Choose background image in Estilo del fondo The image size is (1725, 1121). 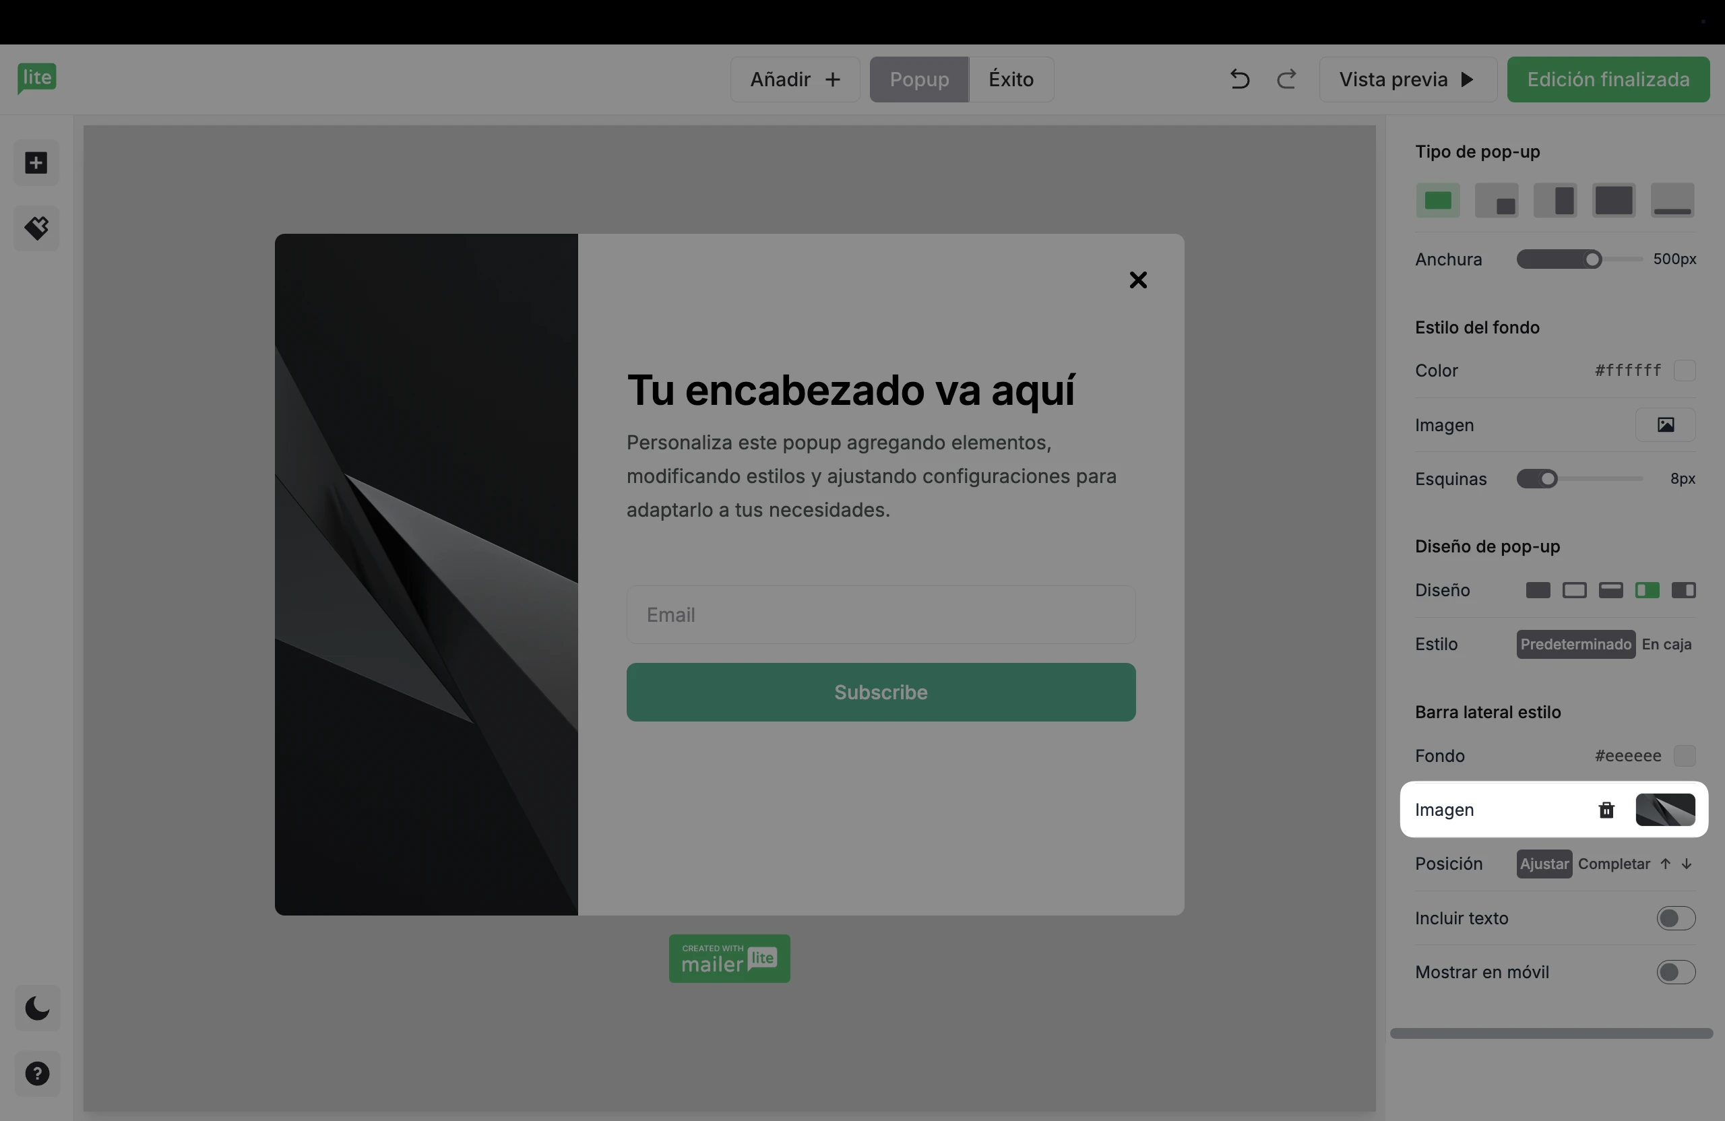(1666, 424)
